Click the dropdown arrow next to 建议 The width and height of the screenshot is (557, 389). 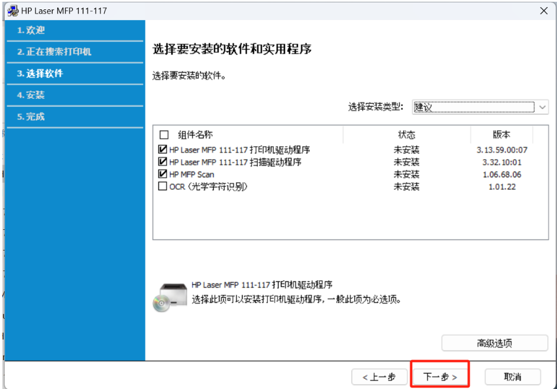point(543,108)
